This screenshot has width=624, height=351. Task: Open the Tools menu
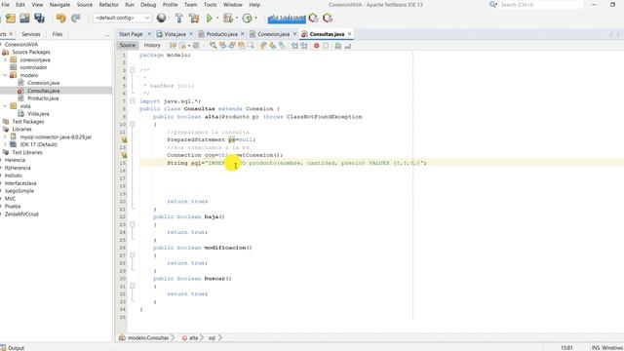211,5
